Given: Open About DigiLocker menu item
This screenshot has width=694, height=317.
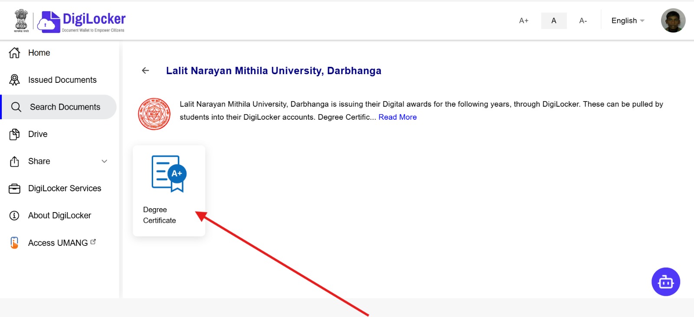Looking at the screenshot, I should [x=59, y=216].
